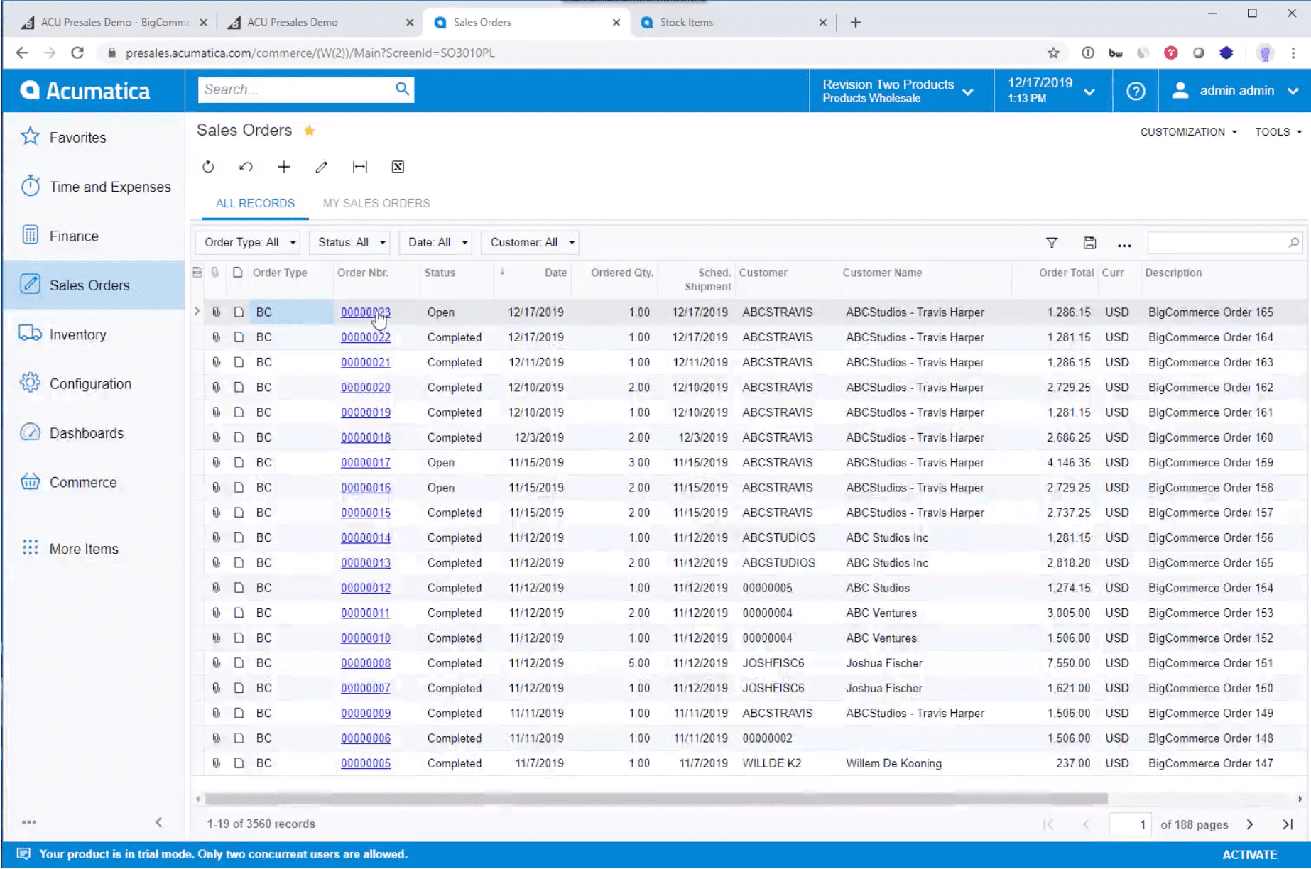Open order 00000005 link
The image size is (1311, 869).
pyautogui.click(x=365, y=764)
